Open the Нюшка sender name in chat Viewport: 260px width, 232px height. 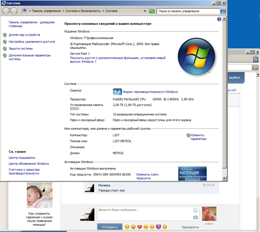[104, 185]
